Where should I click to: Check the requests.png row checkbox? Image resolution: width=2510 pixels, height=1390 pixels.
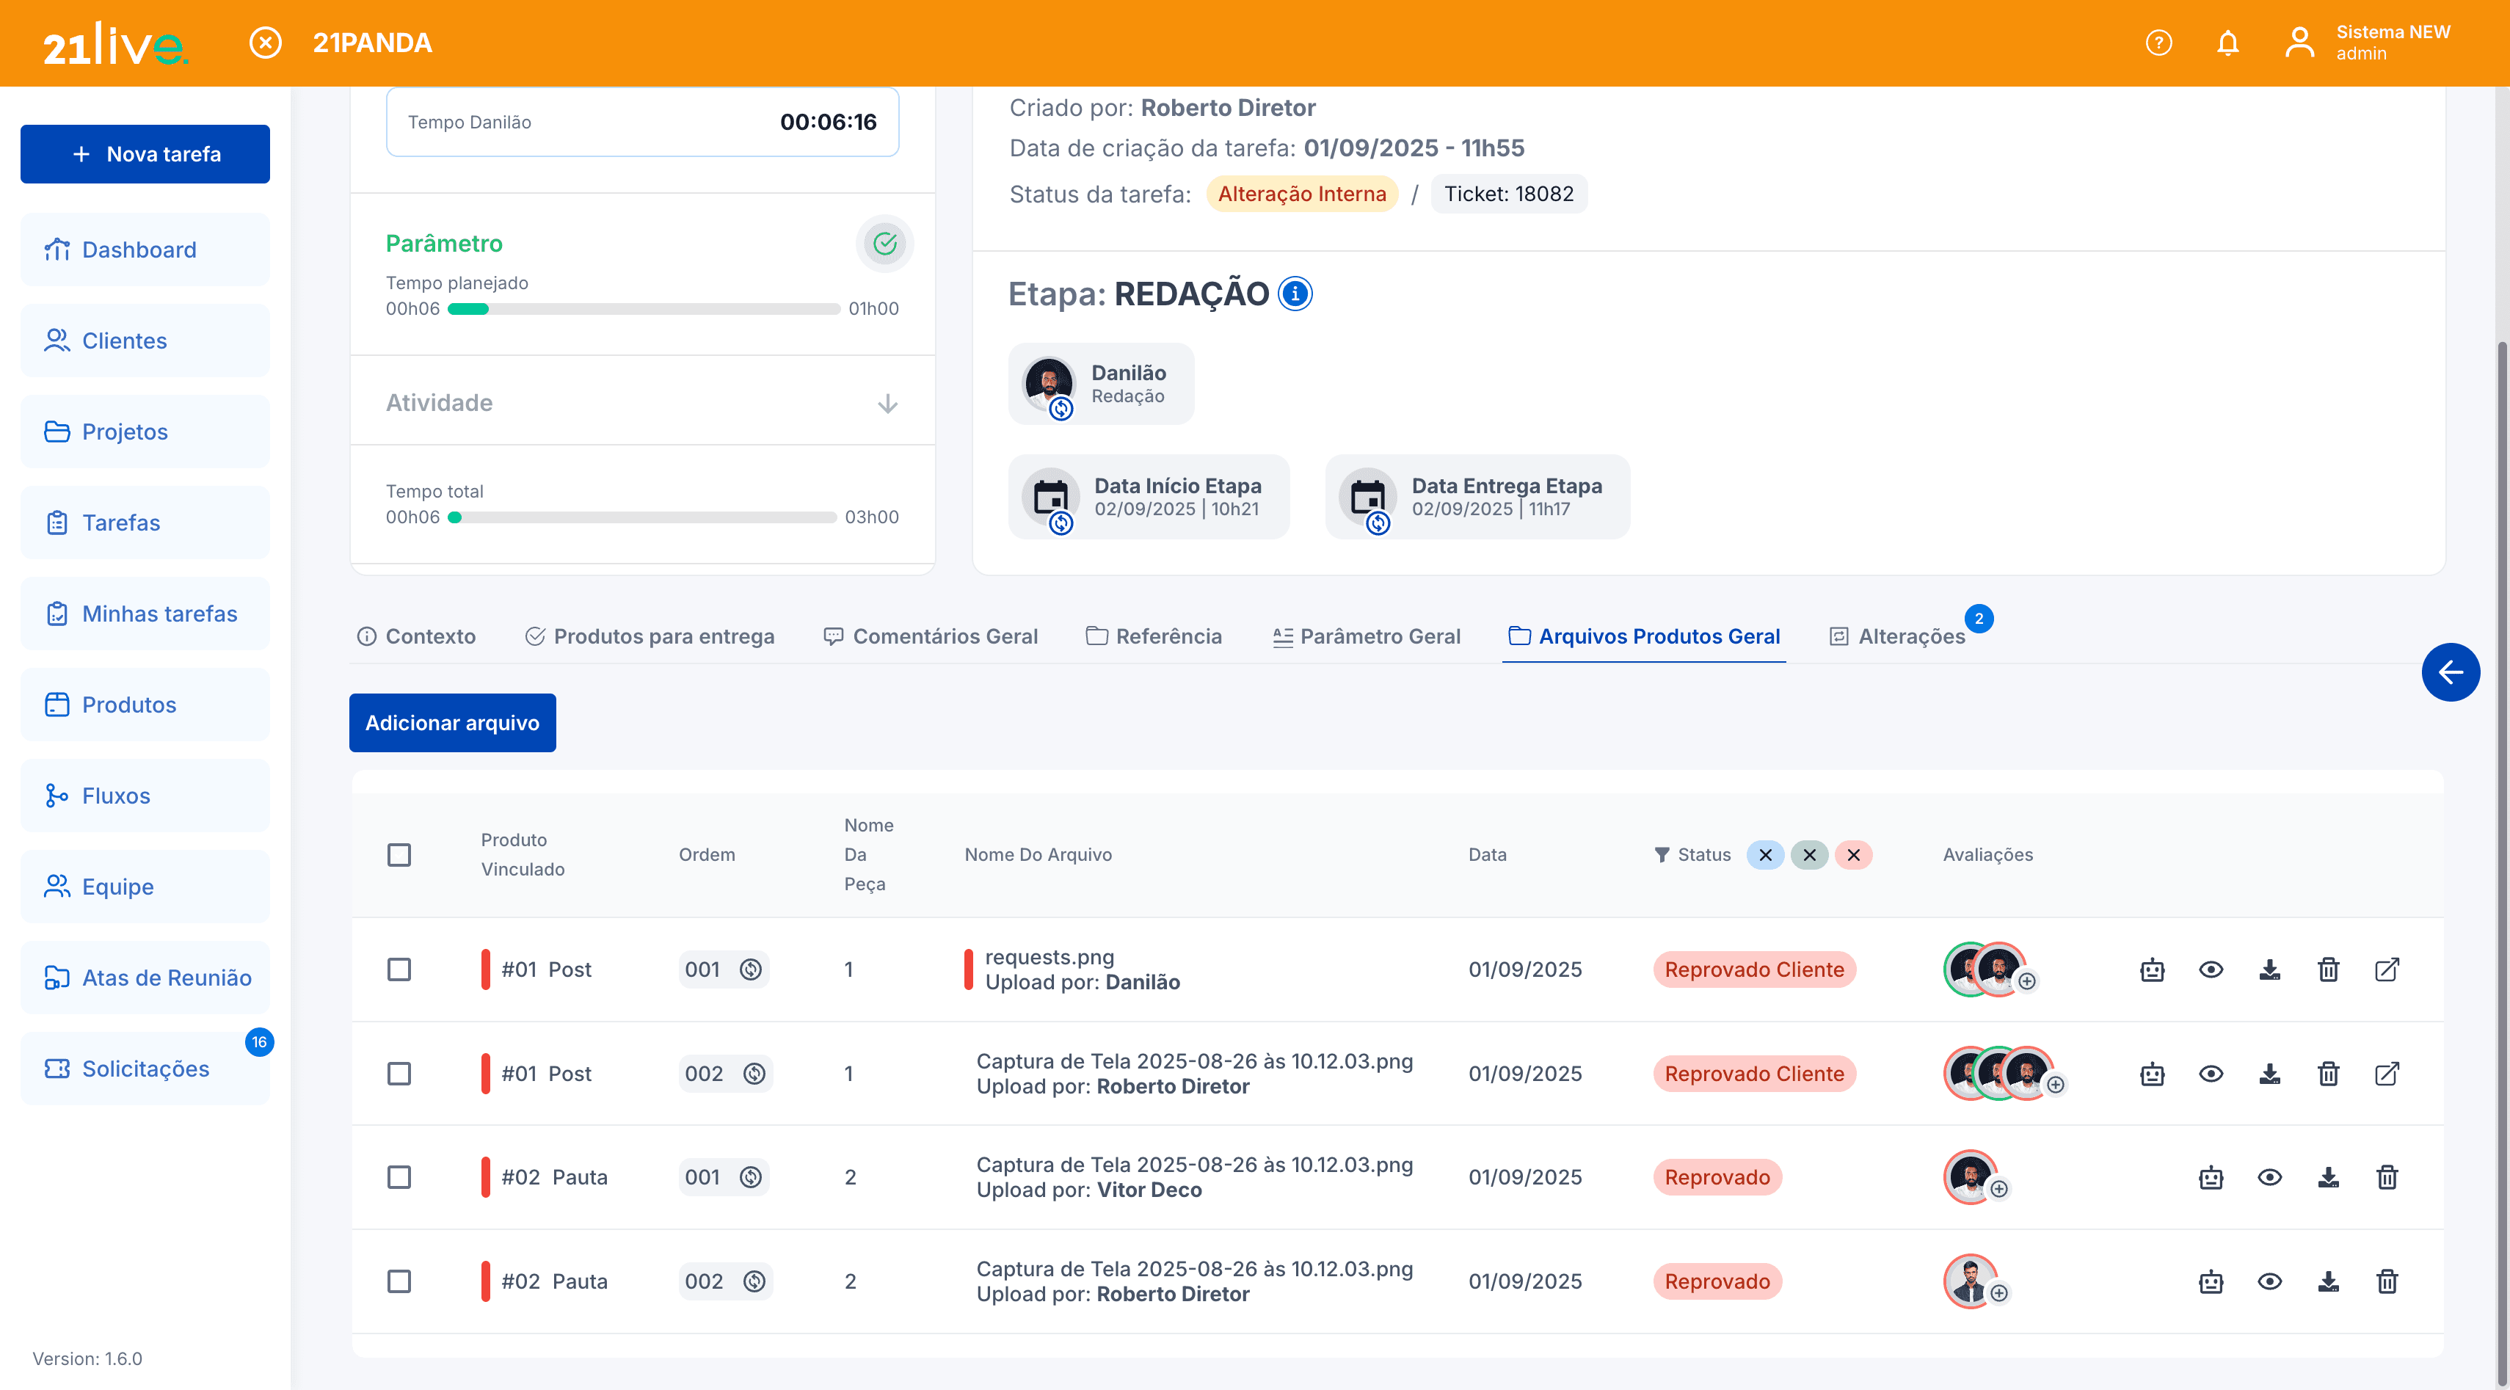pos(399,969)
